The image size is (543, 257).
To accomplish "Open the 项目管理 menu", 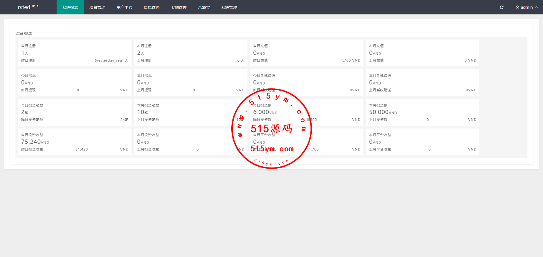I will click(x=97, y=7).
